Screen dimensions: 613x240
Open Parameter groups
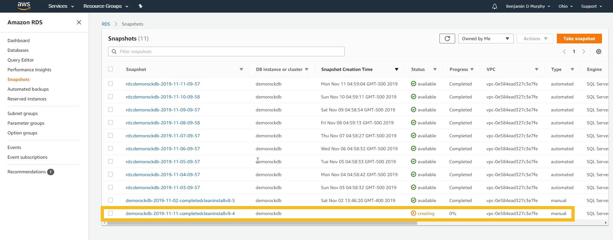tap(26, 123)
